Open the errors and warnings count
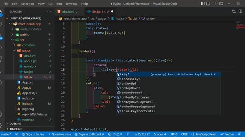Viewport: 245px width, 137px height. 115,134
